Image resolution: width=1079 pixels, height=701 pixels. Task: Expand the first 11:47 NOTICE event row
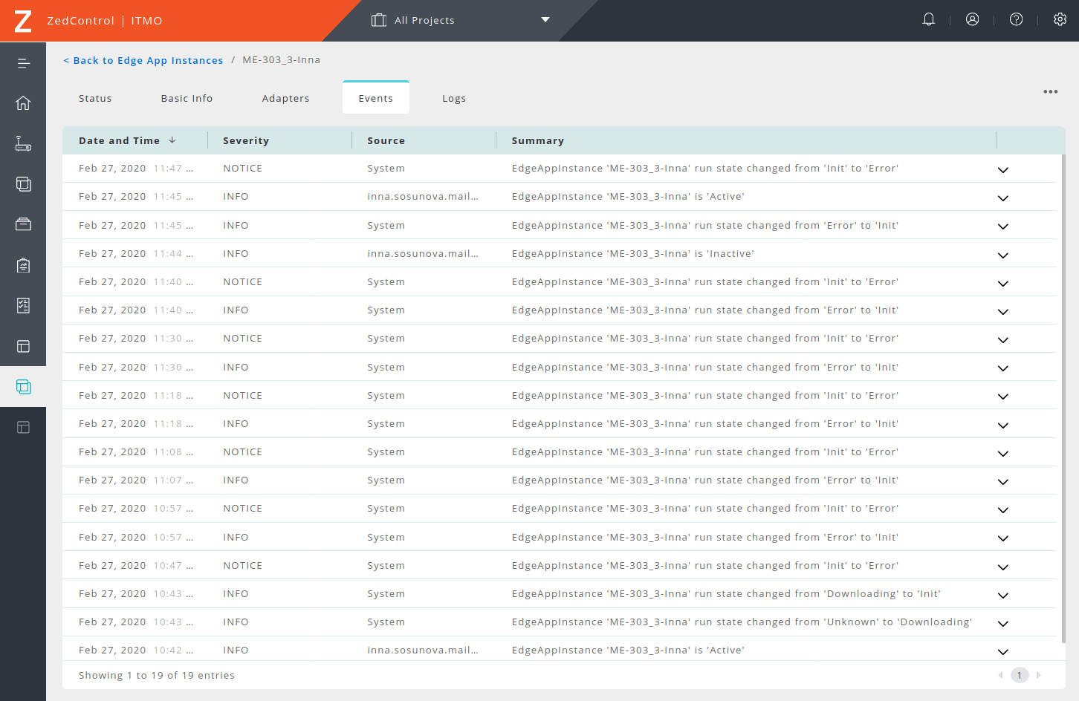tap(1002, 169)
